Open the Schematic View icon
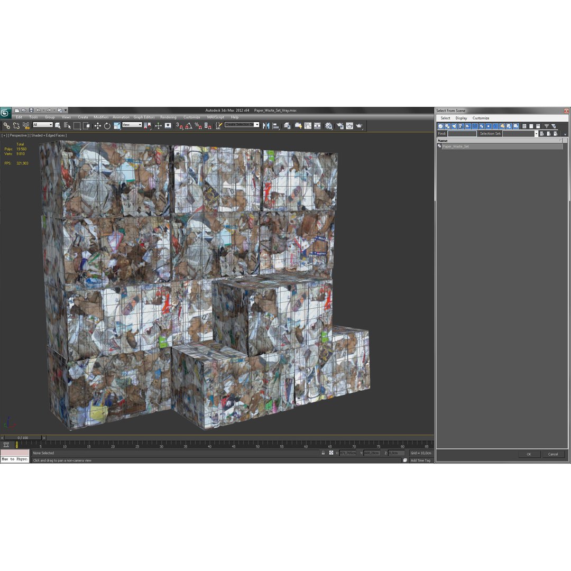The height and width of the screenshot is (571, 571). [x=317, y=126]
